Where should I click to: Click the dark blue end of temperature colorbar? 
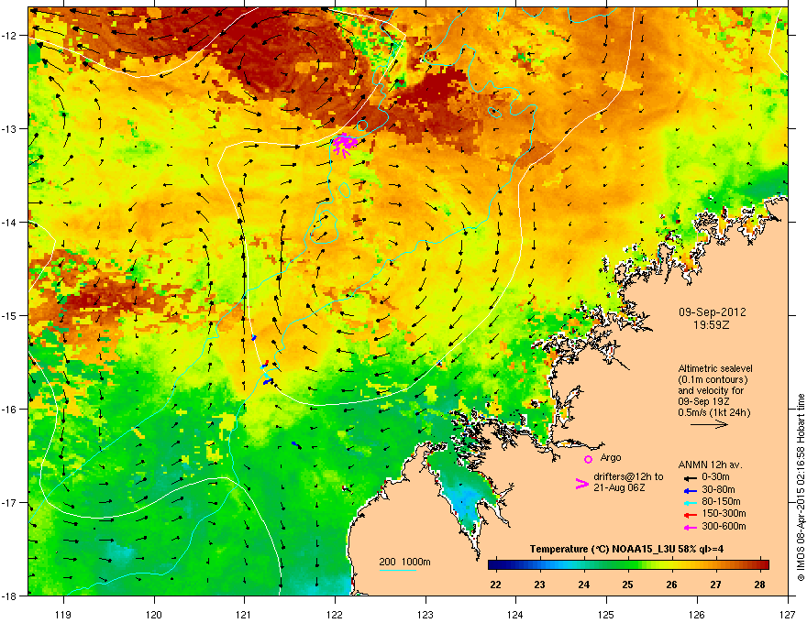point(492,565)
